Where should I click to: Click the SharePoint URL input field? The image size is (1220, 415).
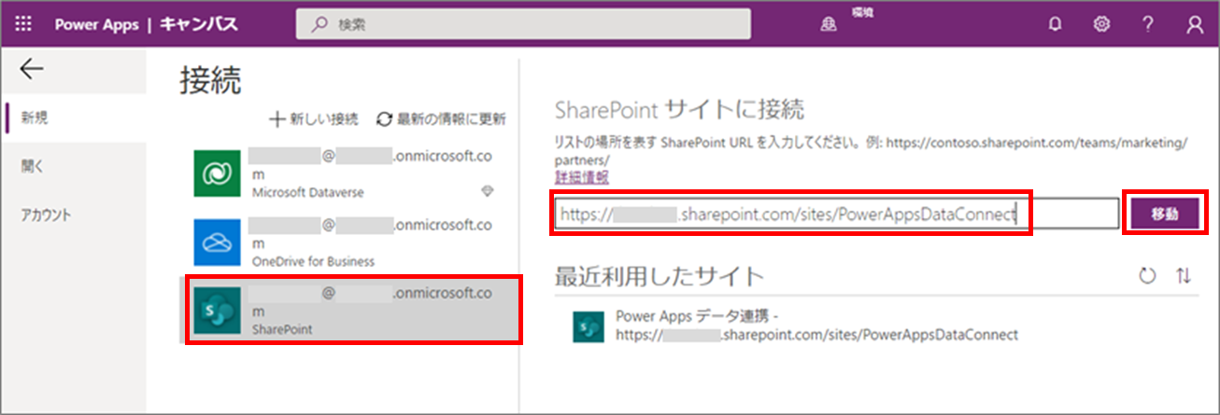[836, 214]
